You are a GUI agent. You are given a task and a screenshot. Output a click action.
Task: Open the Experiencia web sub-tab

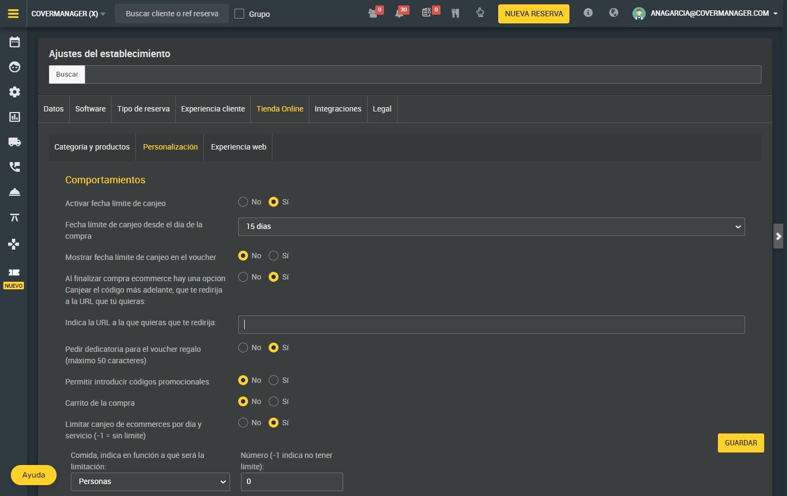(x=238, y=147)
